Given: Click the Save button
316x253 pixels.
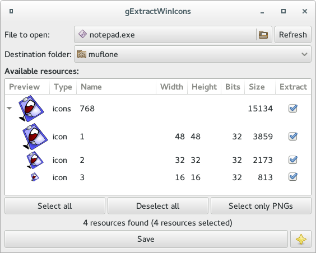Looking at the screenshot, I should click(146, 239).
